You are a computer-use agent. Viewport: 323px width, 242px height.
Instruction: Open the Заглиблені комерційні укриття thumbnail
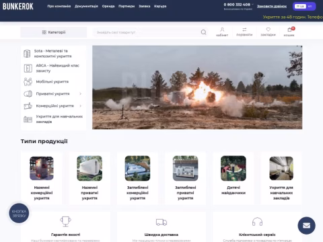click(x=137, y=168)
